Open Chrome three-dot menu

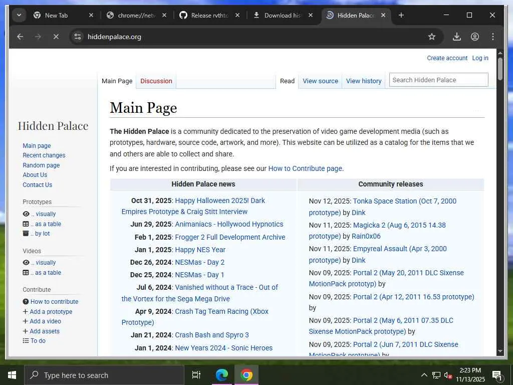coord(493,37)
